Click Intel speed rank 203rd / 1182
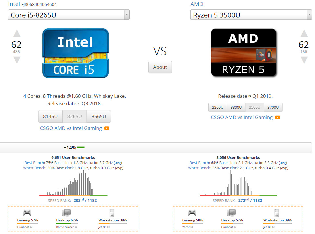 [x=85, y=200]
